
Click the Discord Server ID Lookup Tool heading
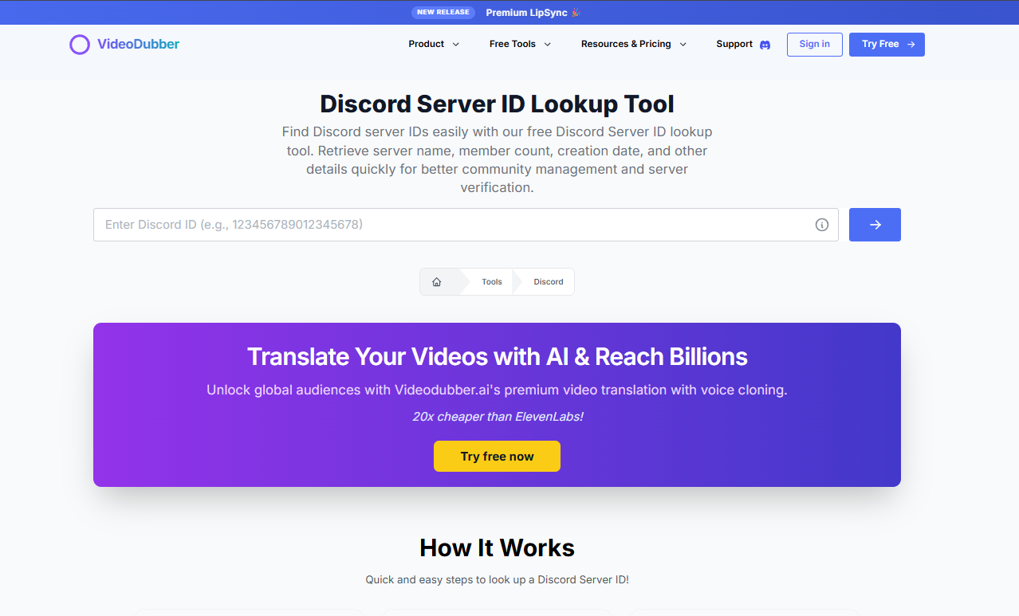497,104
